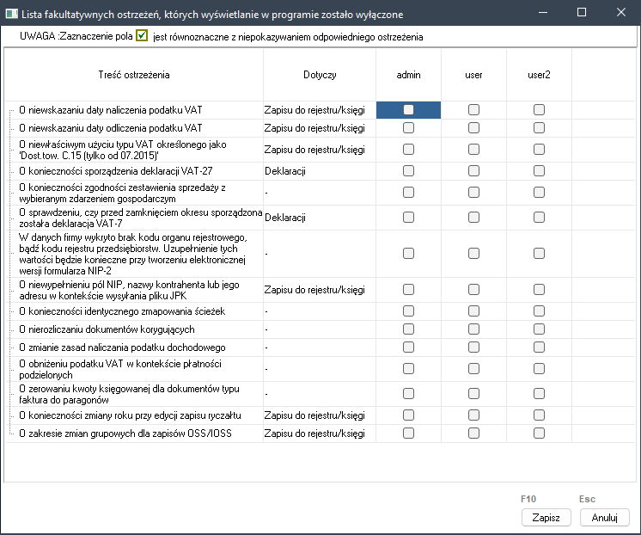Tick admin checkbox for 'faktura do paragonów' warning

(x=408, y=394)
